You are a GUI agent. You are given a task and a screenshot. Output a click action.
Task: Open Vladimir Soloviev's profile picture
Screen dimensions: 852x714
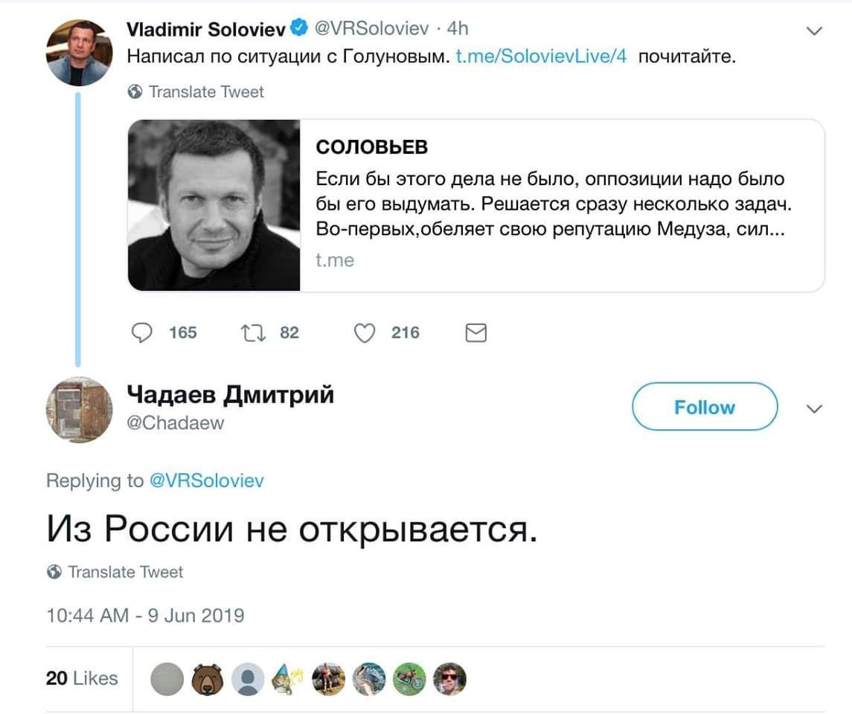79,52
